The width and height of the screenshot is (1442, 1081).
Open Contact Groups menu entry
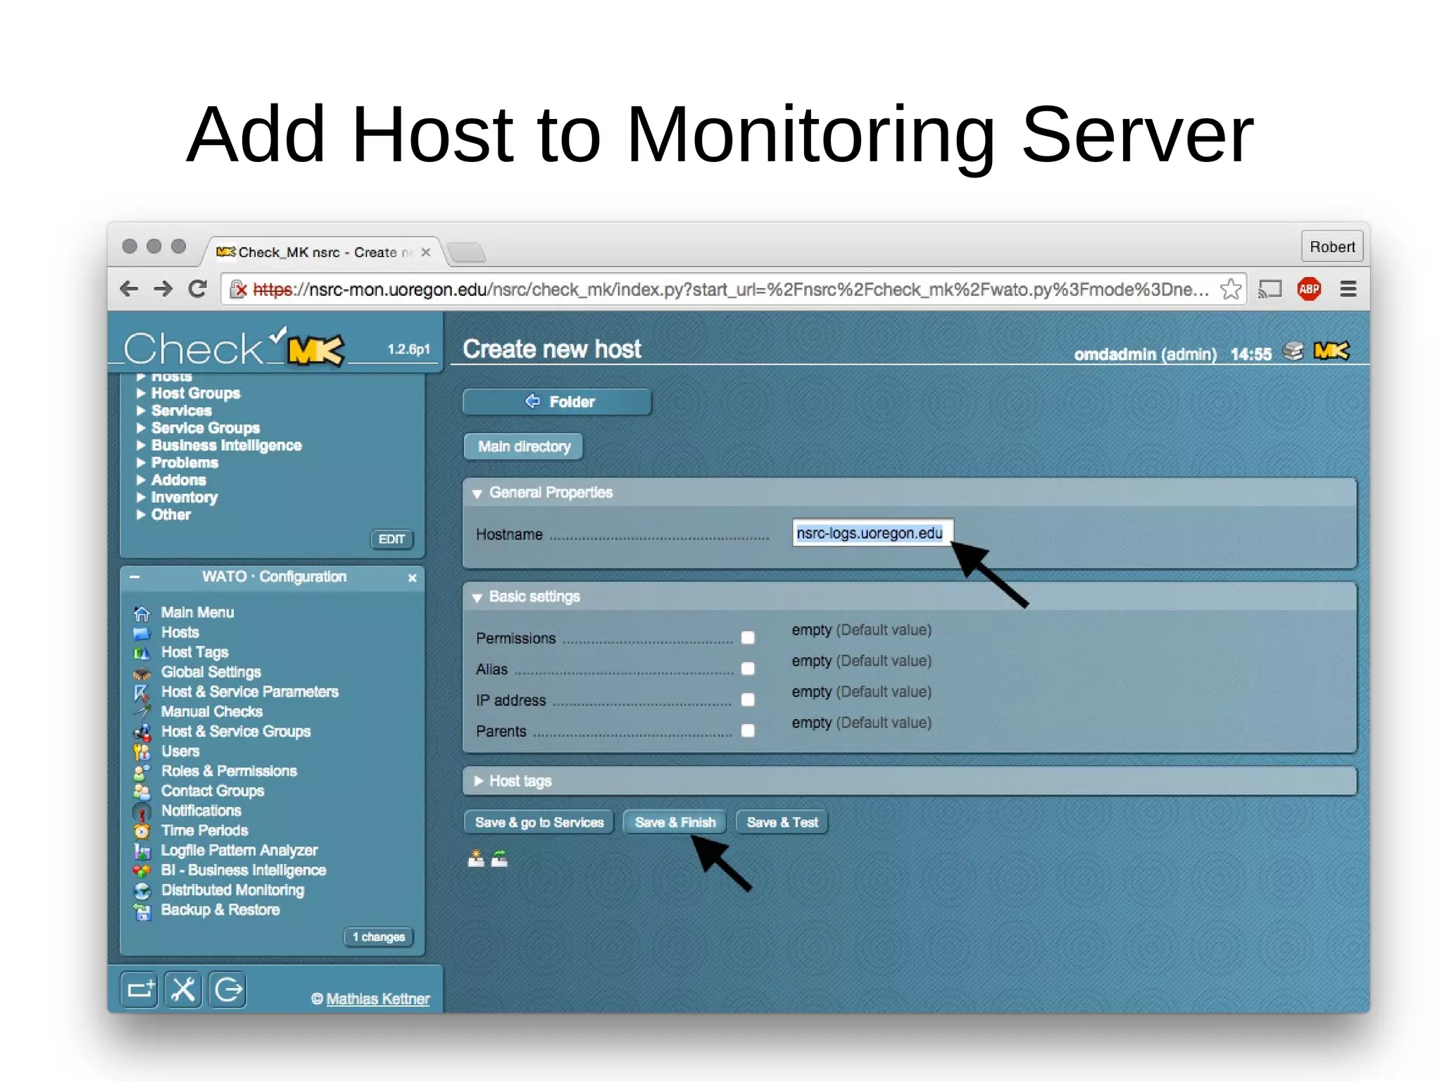click(x=213, y=791)
